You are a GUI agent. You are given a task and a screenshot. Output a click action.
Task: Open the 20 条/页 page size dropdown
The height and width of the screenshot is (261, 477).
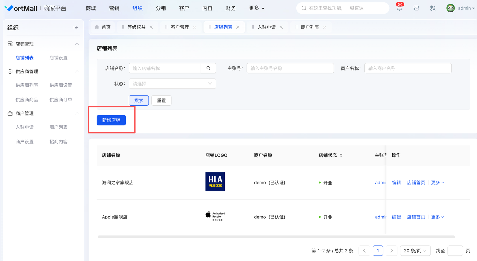point(415,251)
